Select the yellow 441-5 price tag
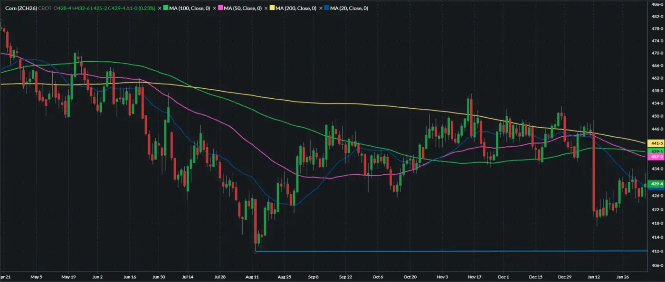The width and height of the screenshot is (665, 282). (655, 143)
